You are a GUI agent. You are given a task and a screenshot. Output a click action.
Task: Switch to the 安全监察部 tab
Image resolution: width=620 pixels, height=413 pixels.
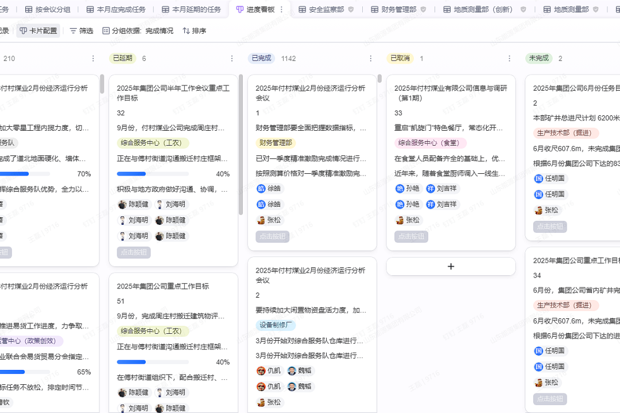point(326,9)
